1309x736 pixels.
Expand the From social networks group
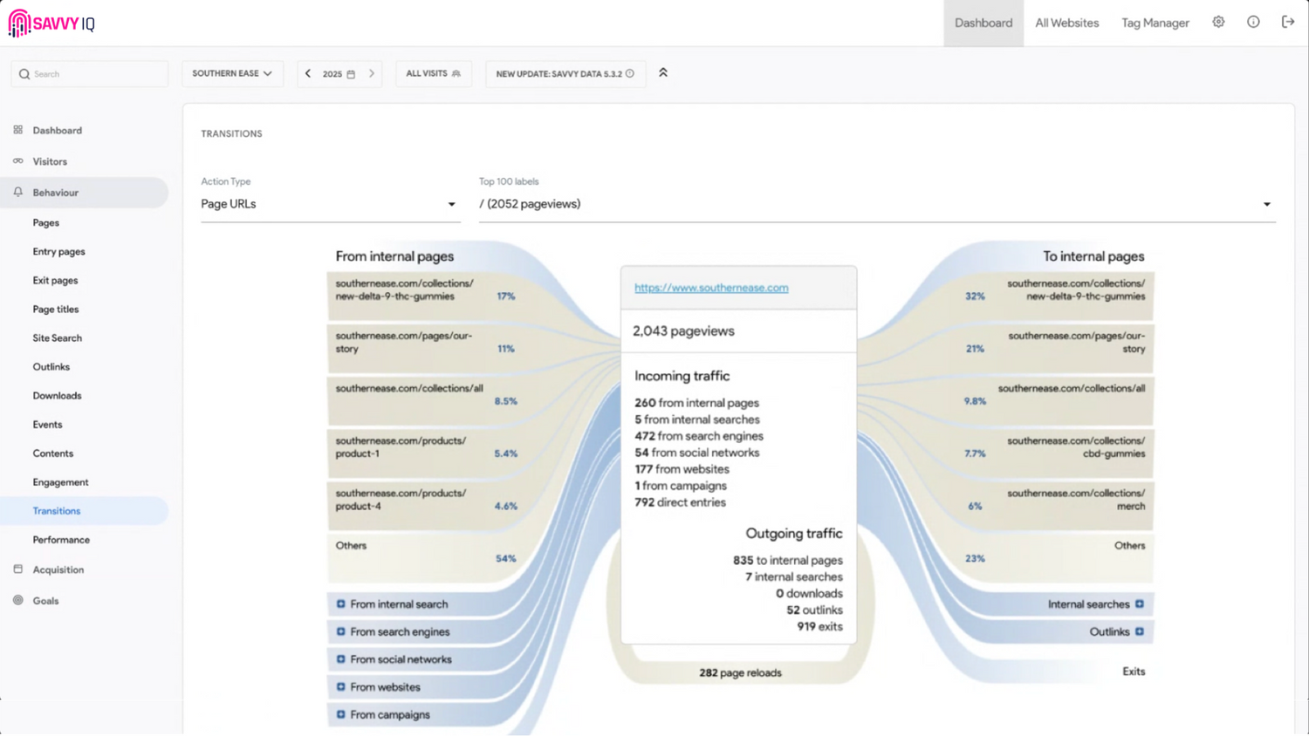click(341, 659)
